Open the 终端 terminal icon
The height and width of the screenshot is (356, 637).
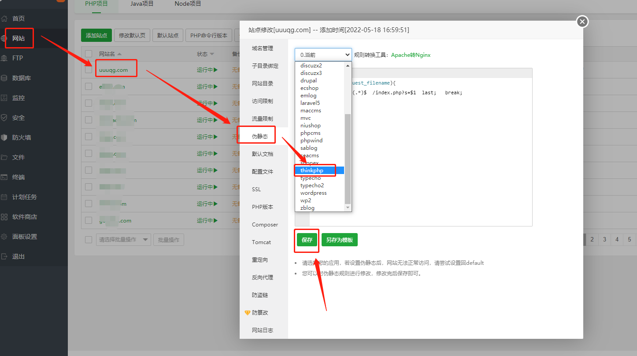point(4,177)
